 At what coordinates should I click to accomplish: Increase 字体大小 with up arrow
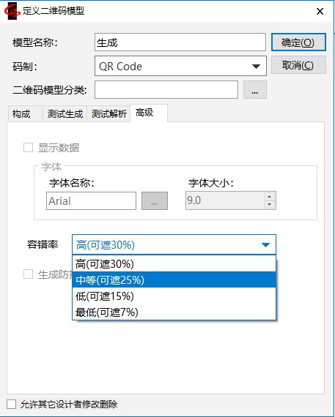pos(270,197)
